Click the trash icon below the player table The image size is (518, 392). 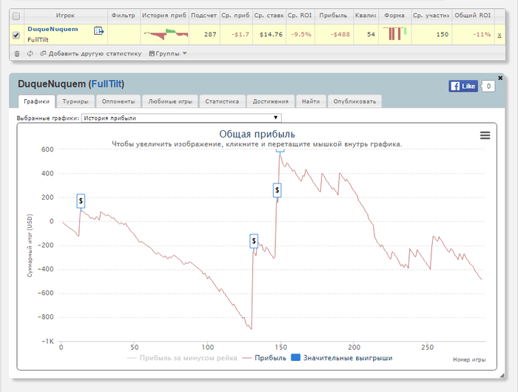(17, 53)
